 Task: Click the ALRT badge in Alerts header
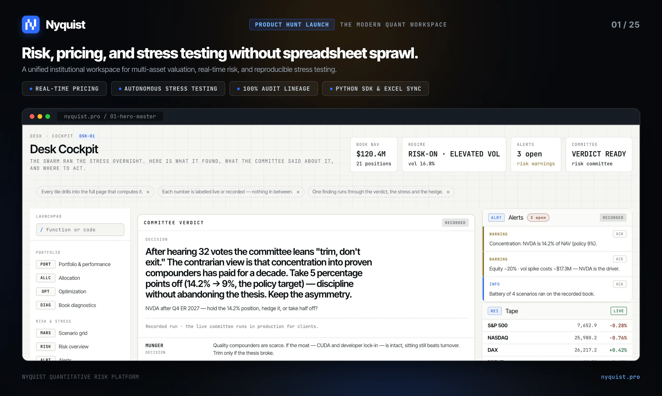coord(496,218)
